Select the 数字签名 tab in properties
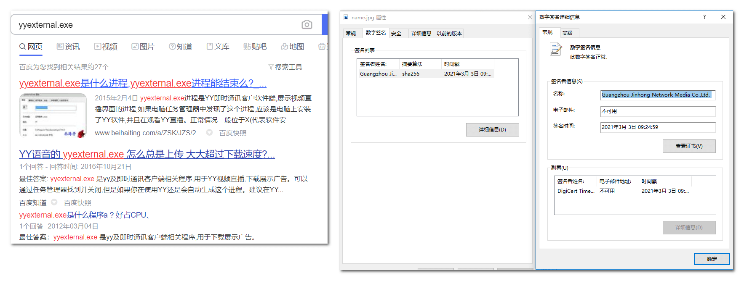 click(376, 32)
